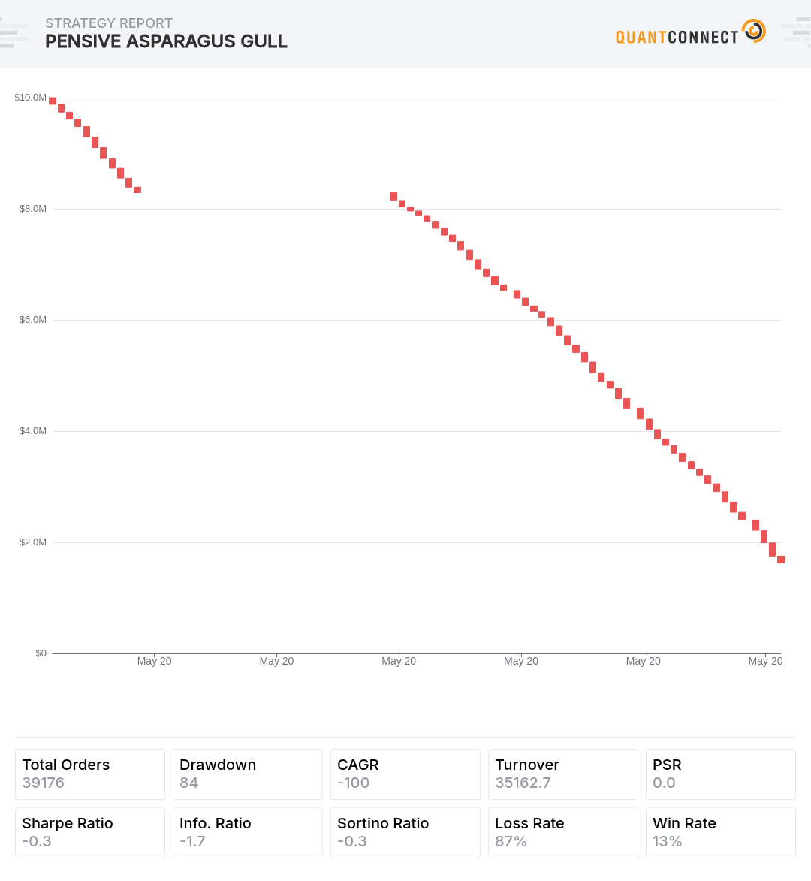Click the $6.0M y-axis label
Image resolution: width=811 pixels, height=881 pixels.
tap(32, 320)
